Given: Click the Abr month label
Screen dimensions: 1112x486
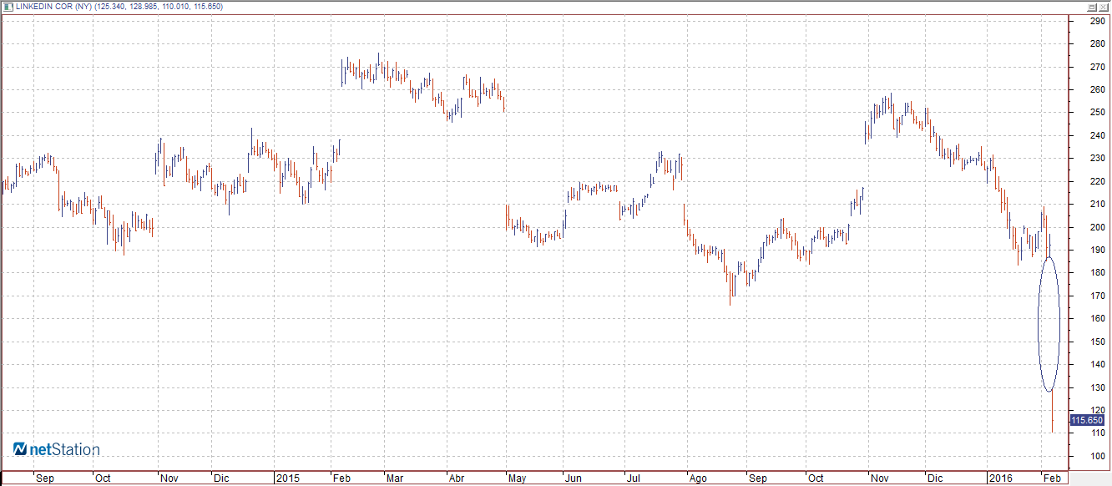Looking at the screenshot, I should (x=456, y=479).
